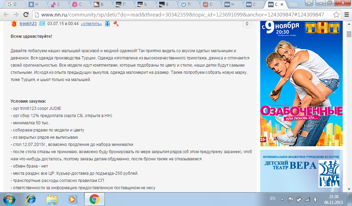Click the line about ответственности за информацию
The height and width of the screenshot is (206, 352).
[83, 188]
